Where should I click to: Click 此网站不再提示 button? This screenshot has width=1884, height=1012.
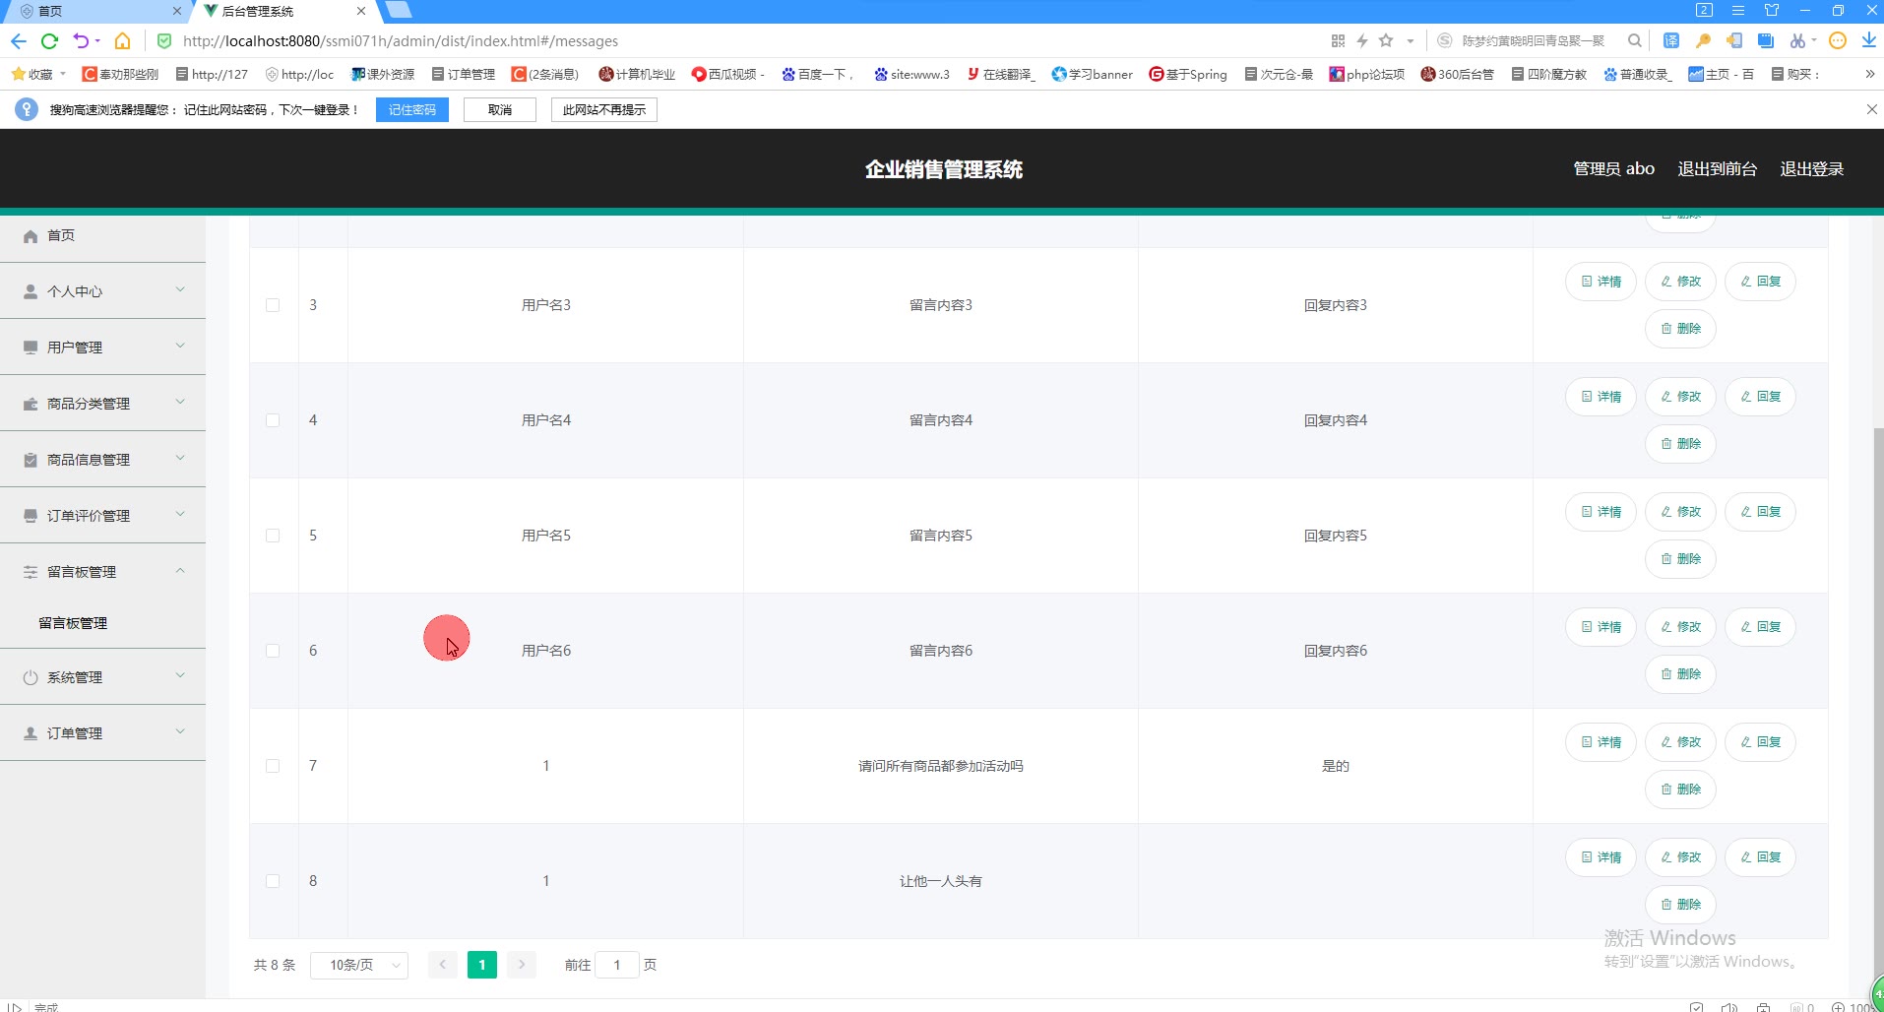click(603, 110)
